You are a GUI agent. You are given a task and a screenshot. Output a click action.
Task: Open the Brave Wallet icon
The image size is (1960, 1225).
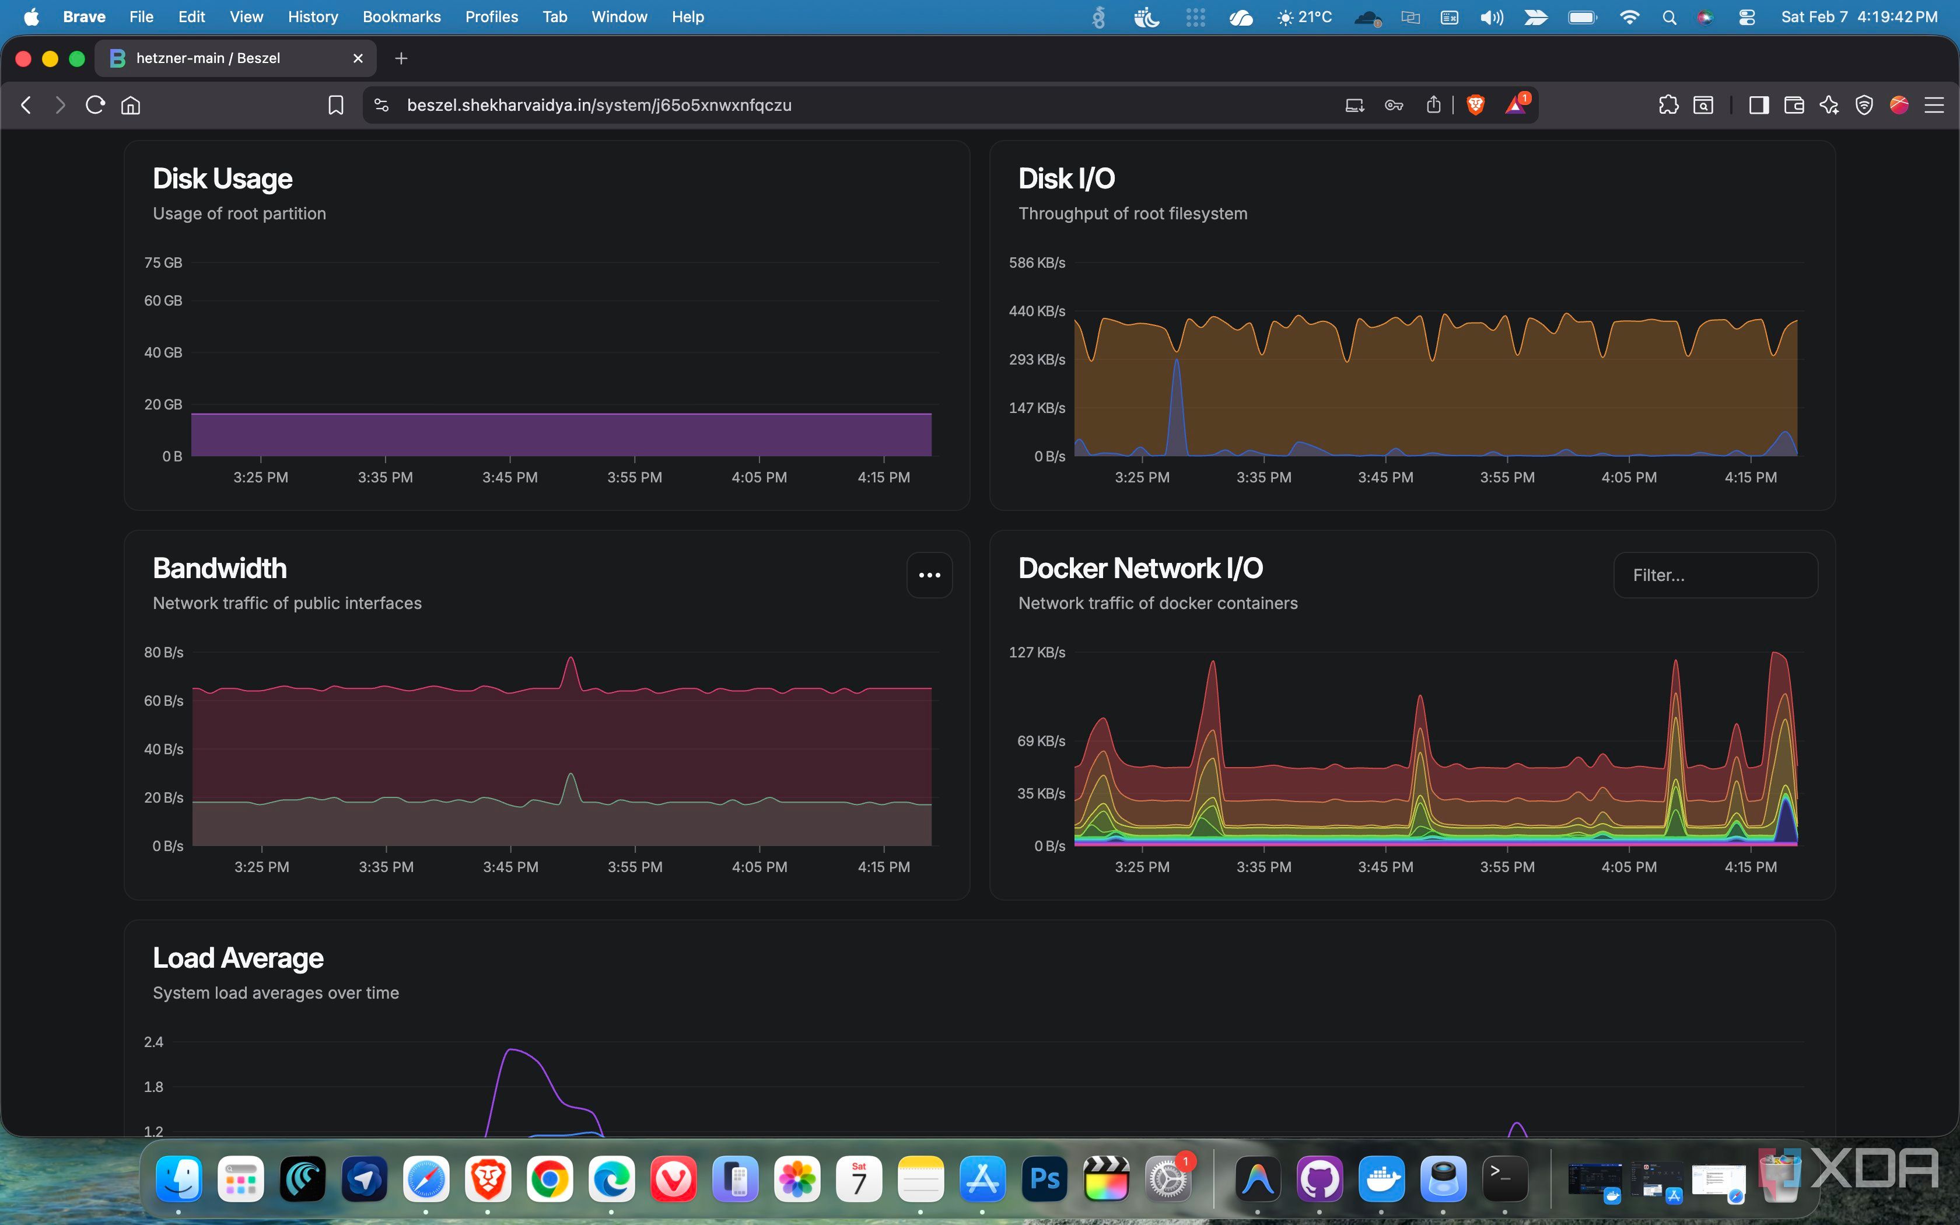[x=1794, y=106]
